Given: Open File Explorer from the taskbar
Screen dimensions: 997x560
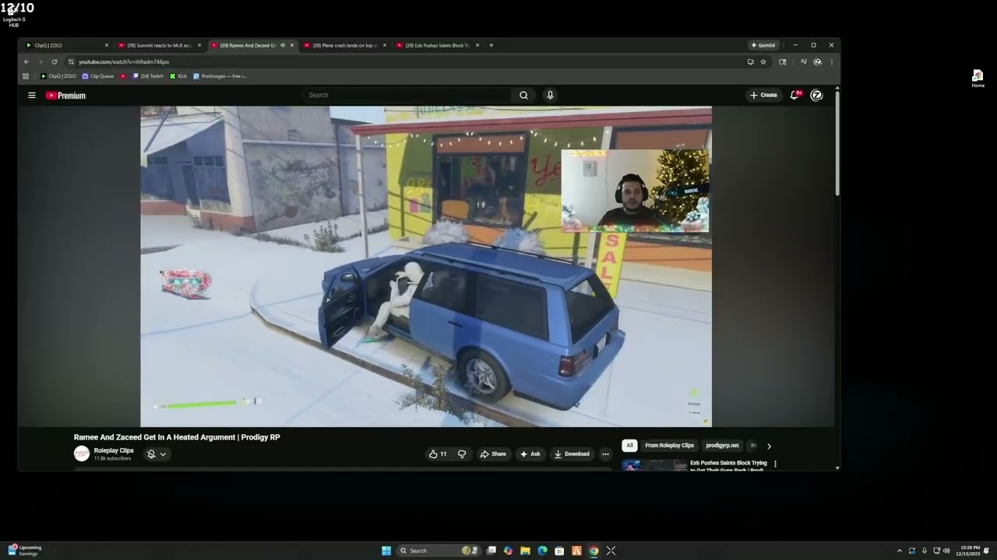Looking at the screenshot, I should 525,551.
